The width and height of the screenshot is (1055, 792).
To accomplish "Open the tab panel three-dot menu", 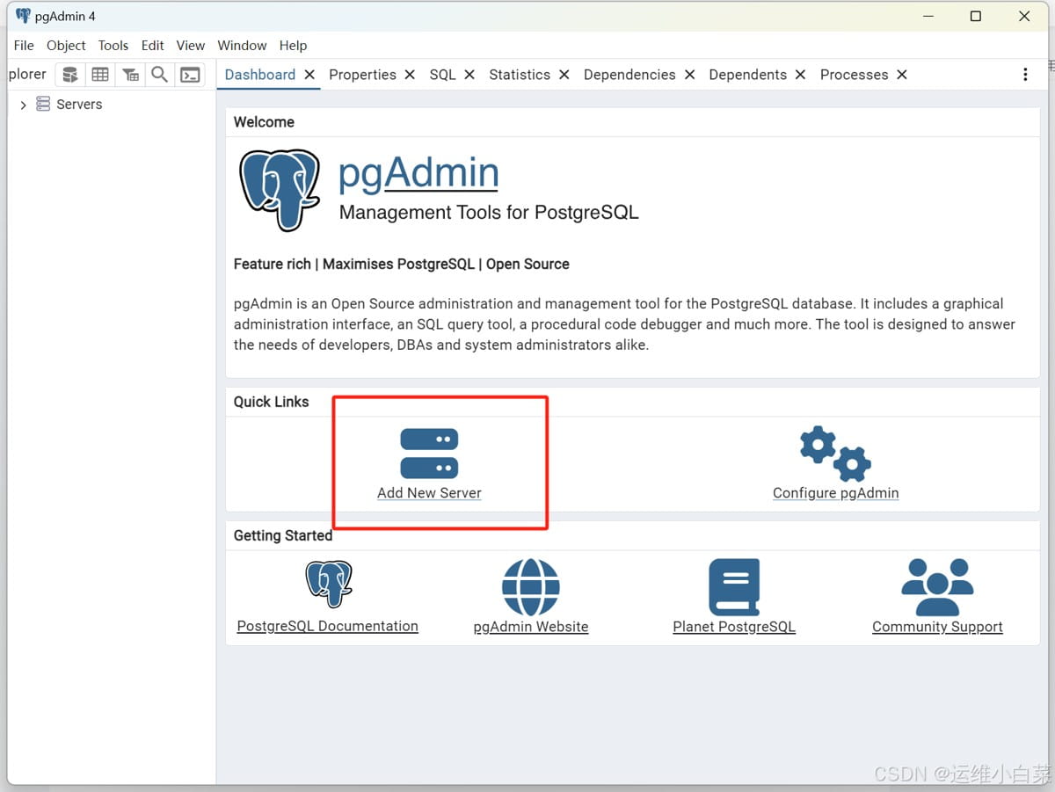I will 1025,75.
